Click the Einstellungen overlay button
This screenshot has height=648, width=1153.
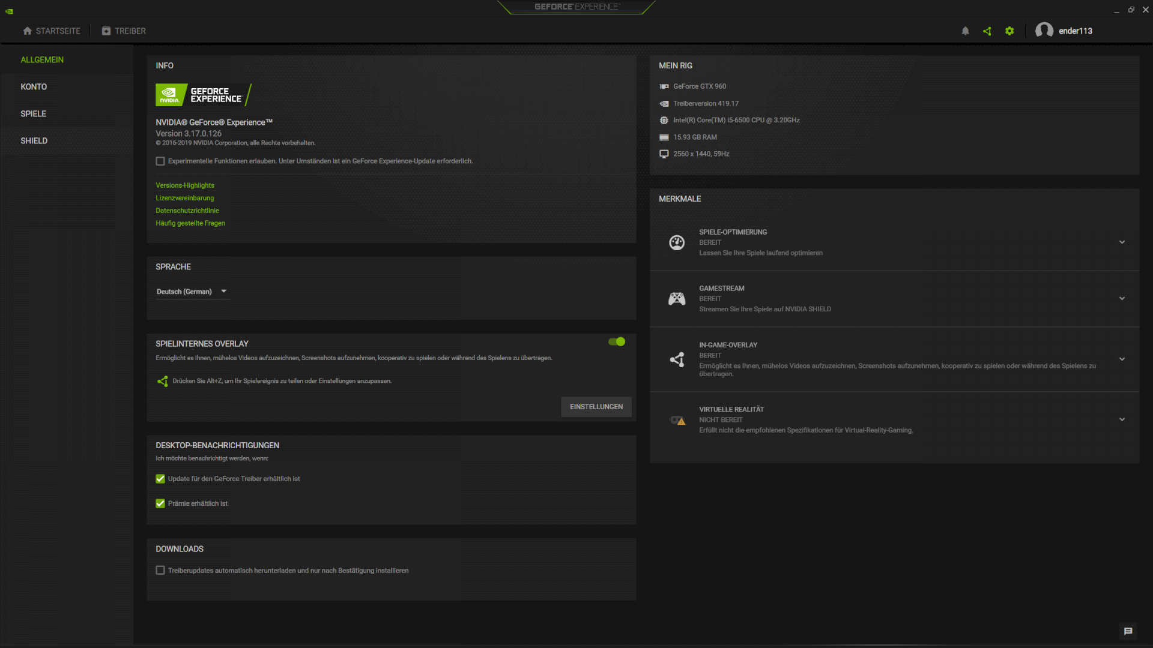(x=596, y=407)
